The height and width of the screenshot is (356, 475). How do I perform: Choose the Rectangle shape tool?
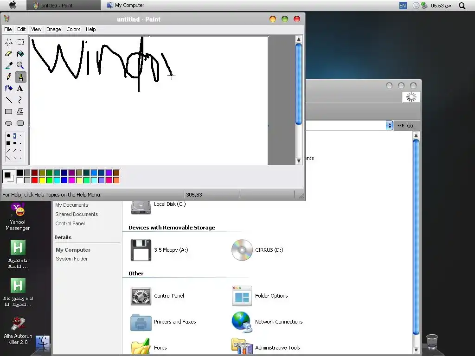(8, 111)
